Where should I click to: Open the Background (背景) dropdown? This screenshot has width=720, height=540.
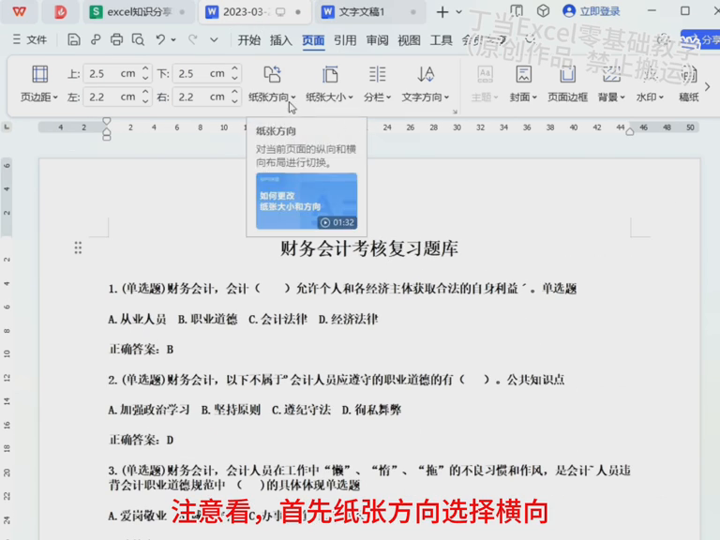[x=611, y=97]
